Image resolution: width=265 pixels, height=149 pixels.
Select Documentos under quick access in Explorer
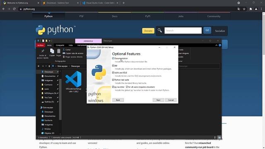[50, 76]
